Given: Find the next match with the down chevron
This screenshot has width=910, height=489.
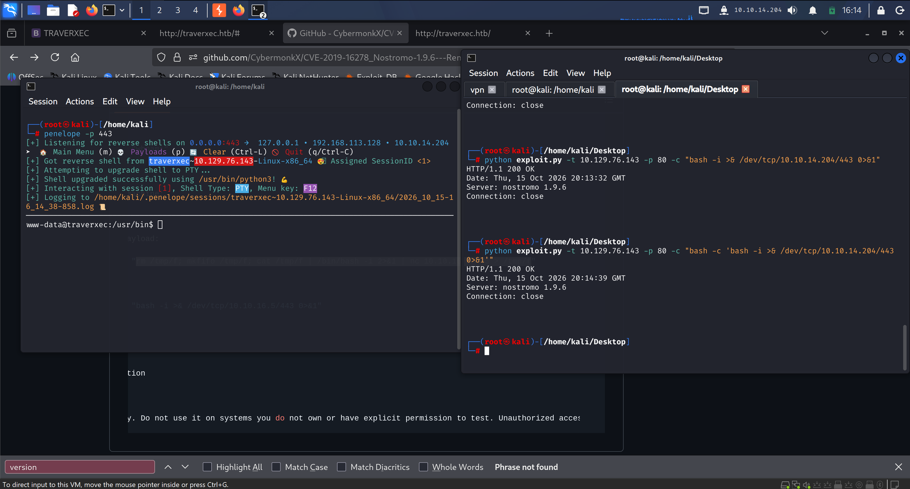Looking at the screenshot, I should point(185,467).
